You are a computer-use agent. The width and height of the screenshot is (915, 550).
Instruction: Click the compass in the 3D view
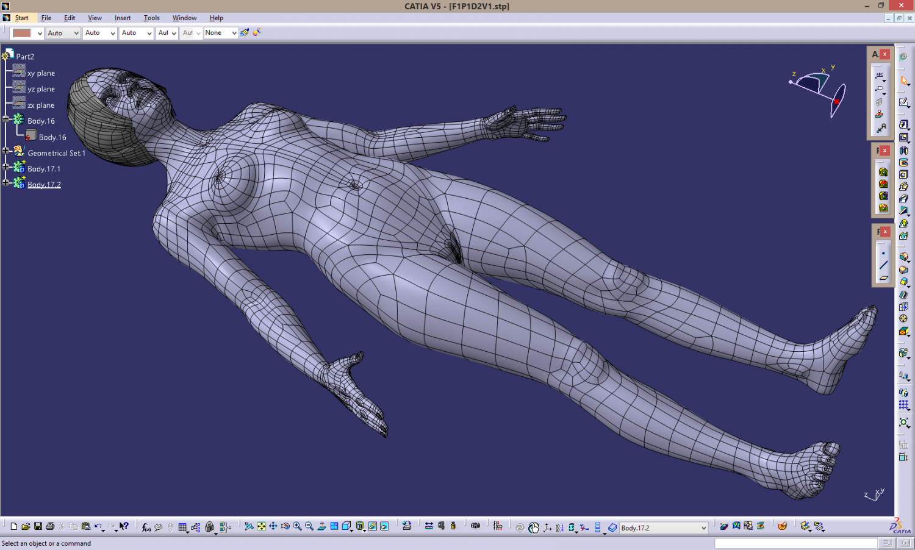[819, 90]
